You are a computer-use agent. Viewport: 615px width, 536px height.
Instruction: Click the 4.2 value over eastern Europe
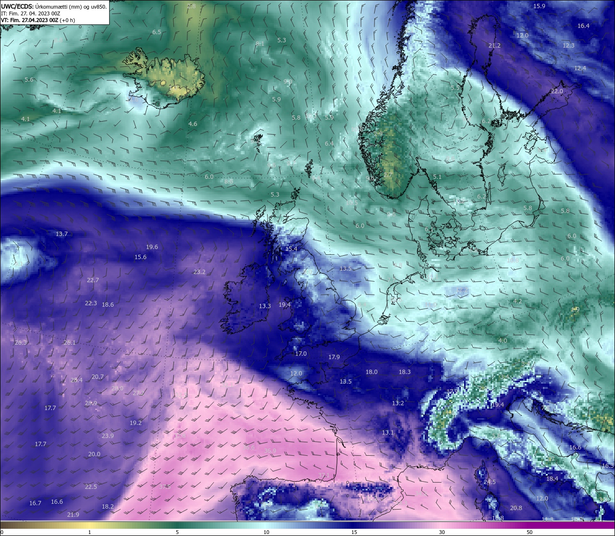517,301
